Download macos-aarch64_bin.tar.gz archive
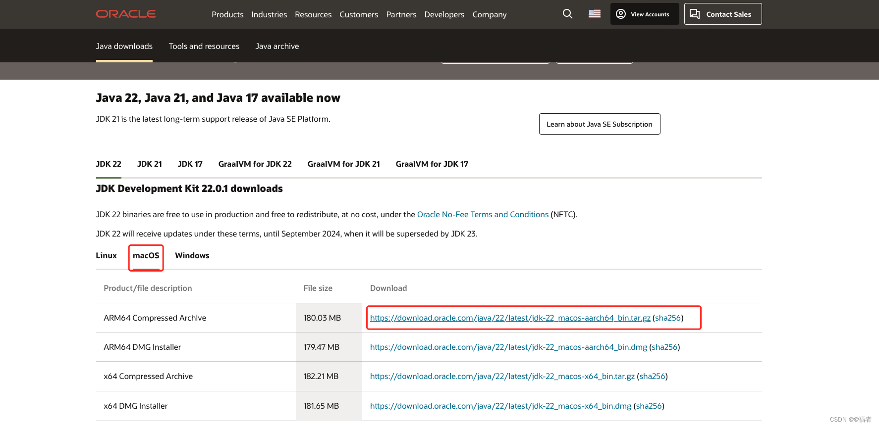The image size is (879, 427). pos(510,318)
